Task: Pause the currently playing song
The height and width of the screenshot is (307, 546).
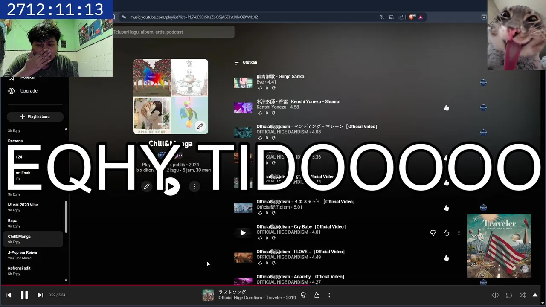Action: coord(24,295)
